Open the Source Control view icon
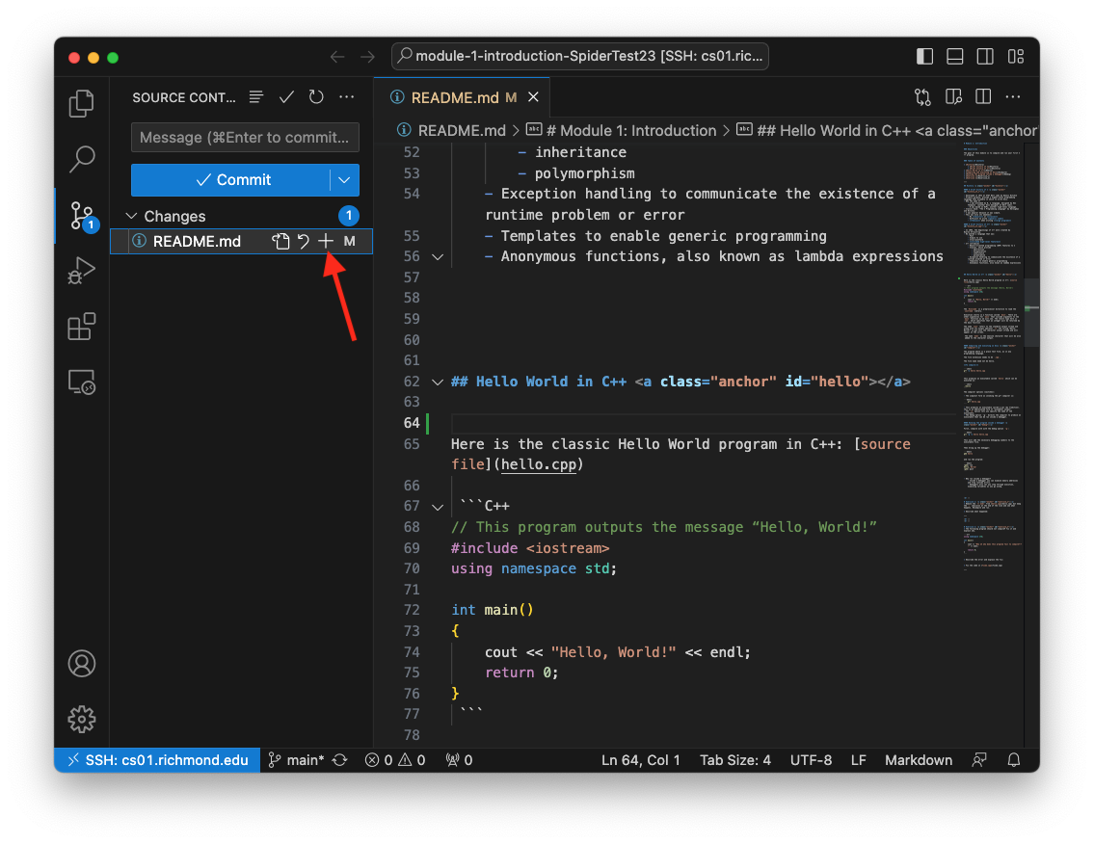Screen dimensions: 1094x844 83,216
